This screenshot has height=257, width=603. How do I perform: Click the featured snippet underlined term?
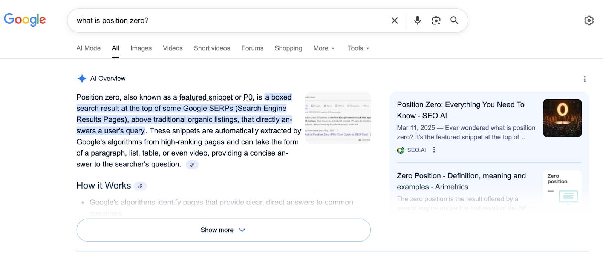[206, 97]
